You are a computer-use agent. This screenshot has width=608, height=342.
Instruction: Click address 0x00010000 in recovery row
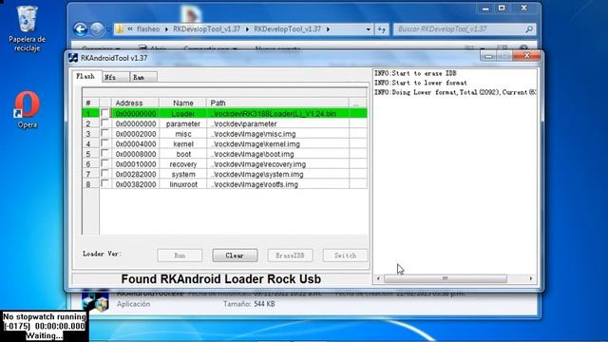135,164
